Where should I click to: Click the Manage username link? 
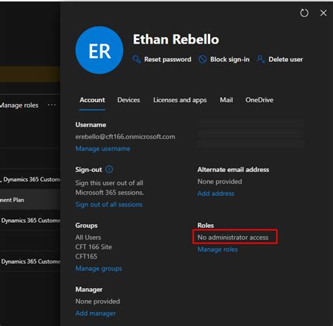(x=103, y=149)
